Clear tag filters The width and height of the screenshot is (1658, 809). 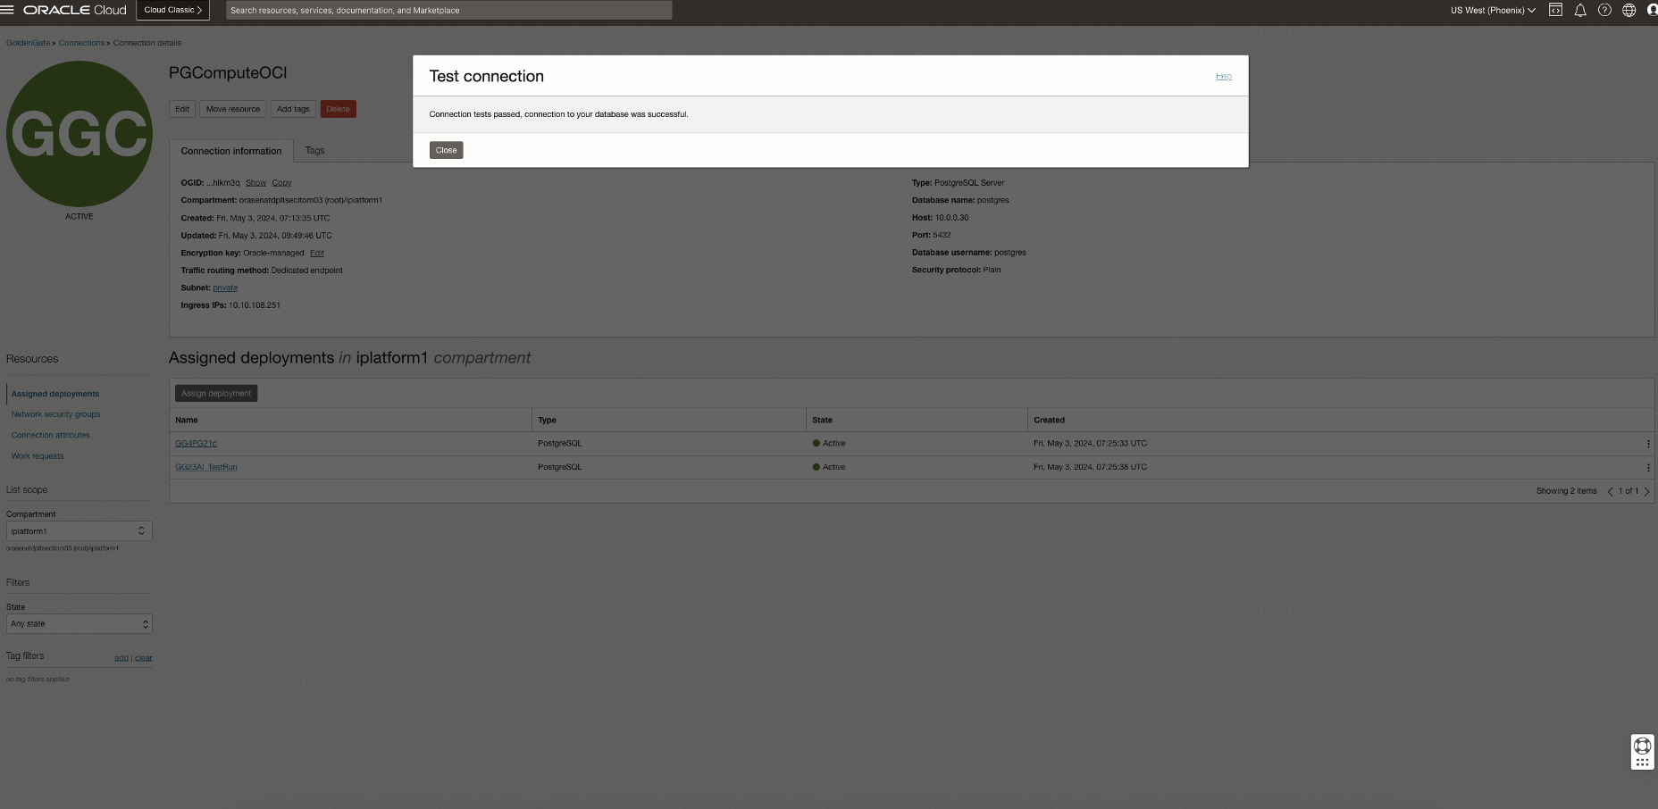click(144, 658)
